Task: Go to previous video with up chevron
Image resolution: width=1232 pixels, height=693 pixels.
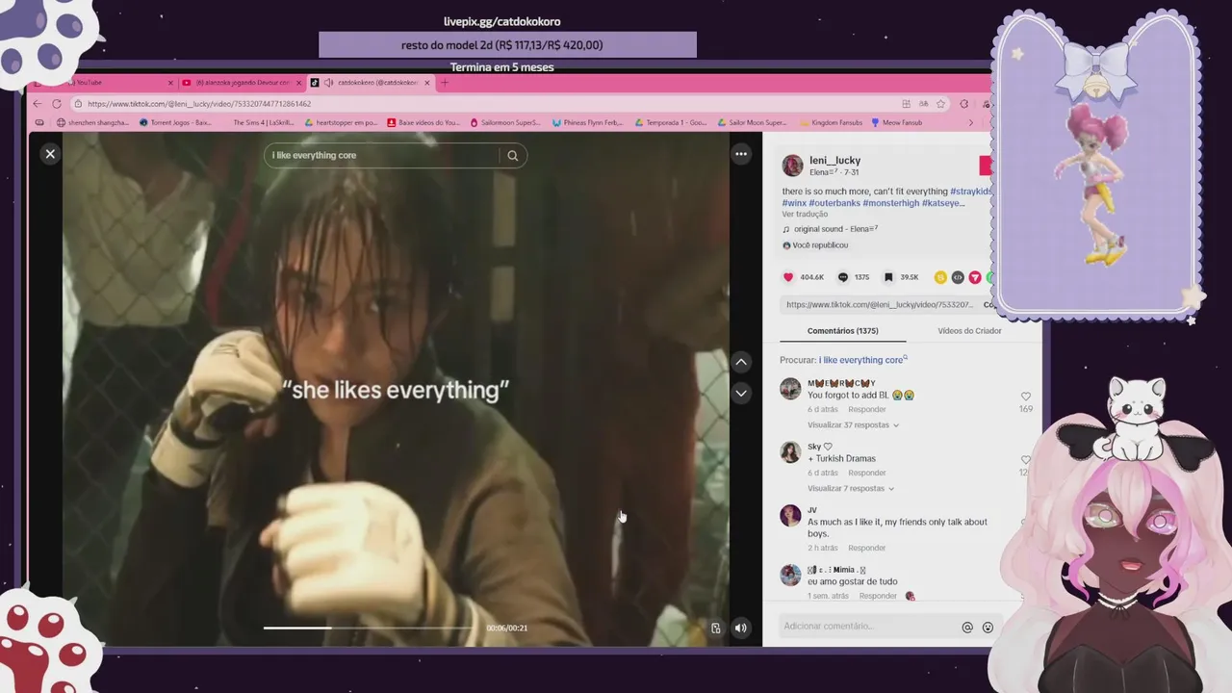Action: click(x=741, y=362)
